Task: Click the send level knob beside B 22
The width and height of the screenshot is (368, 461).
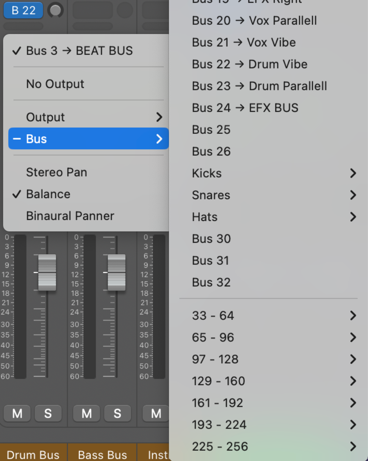Action: click(x=56, y=10)
